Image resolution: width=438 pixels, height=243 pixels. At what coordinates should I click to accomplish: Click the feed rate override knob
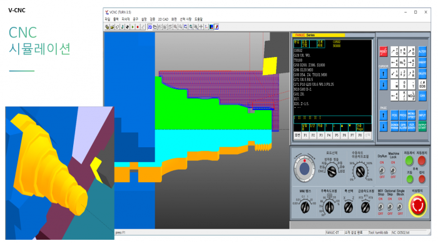360,171
